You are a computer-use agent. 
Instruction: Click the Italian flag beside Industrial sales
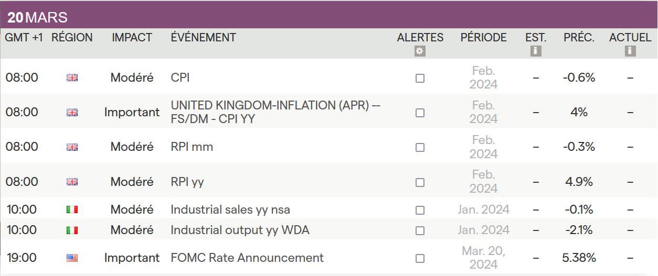pyautogui.click(x=72, y=210)
